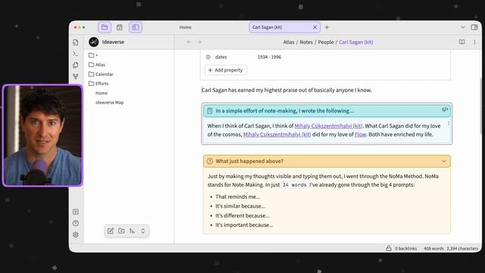The image size is (485, 273).
Task: Click the lock icon in status bar
Action: point(389,248)
